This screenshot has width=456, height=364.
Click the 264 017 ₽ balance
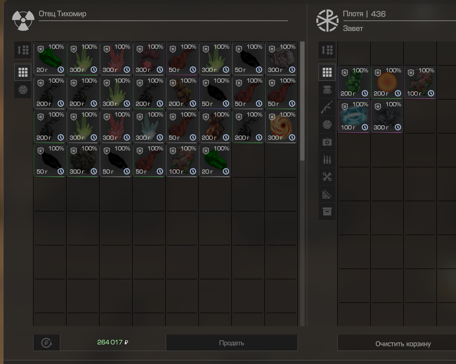(113, 342)
